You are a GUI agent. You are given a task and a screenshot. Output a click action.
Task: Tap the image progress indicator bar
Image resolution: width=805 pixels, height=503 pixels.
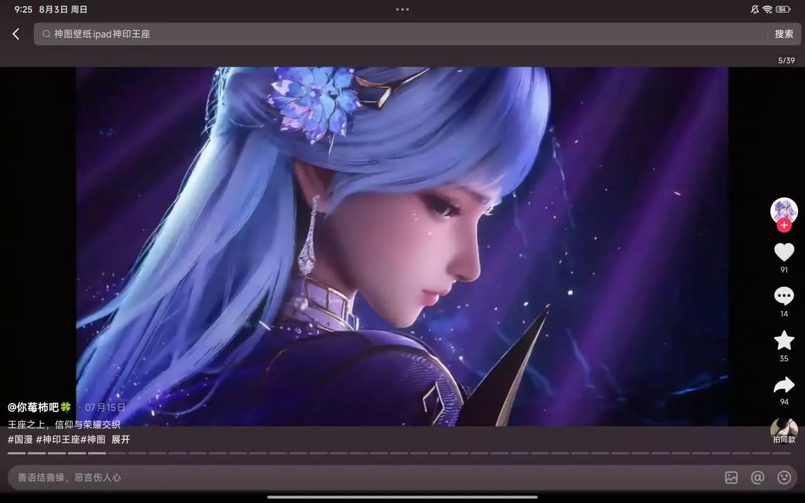pos(399,453)
